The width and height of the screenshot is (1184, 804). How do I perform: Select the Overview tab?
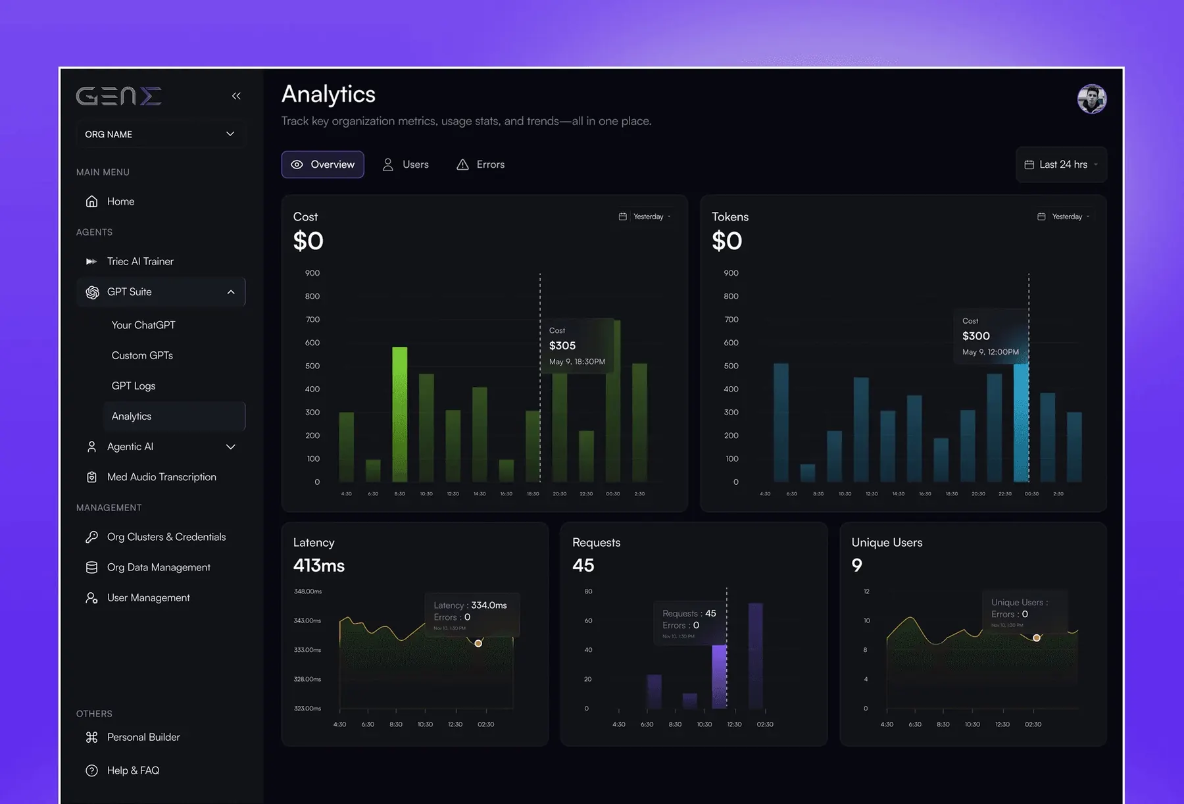322,164
